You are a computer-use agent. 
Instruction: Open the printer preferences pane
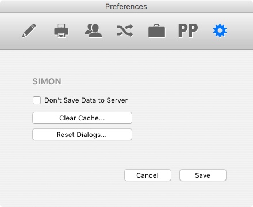pos(61,30)
